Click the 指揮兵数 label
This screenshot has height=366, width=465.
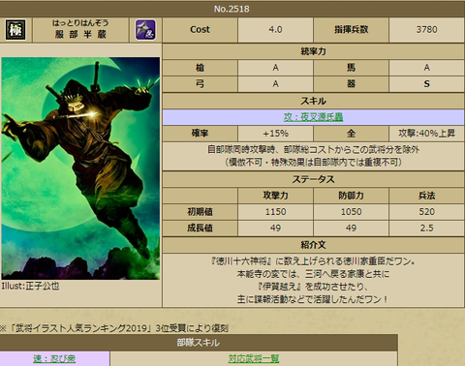351,30
